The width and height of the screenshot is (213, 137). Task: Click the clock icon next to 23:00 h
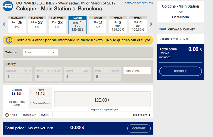(x=7, y=115)
